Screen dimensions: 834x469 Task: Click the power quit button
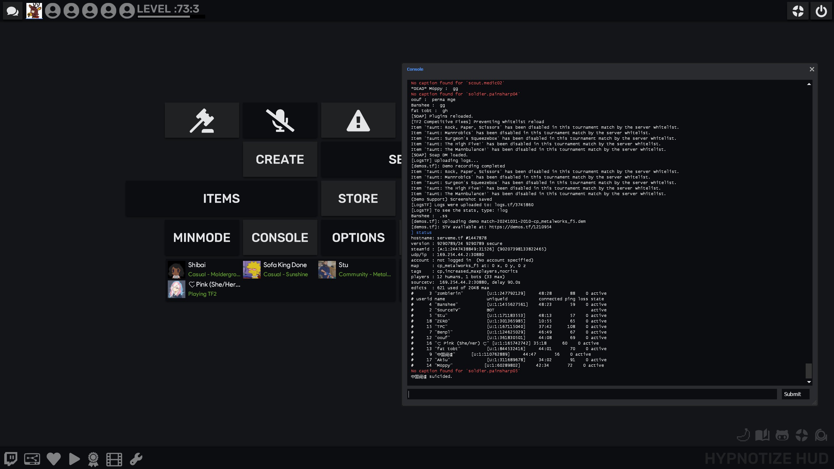click(x=821, y=11)
